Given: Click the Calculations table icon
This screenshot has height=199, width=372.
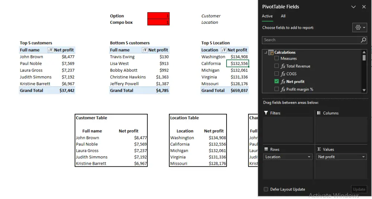Looking at the screenshot, I should pos(271,52).
